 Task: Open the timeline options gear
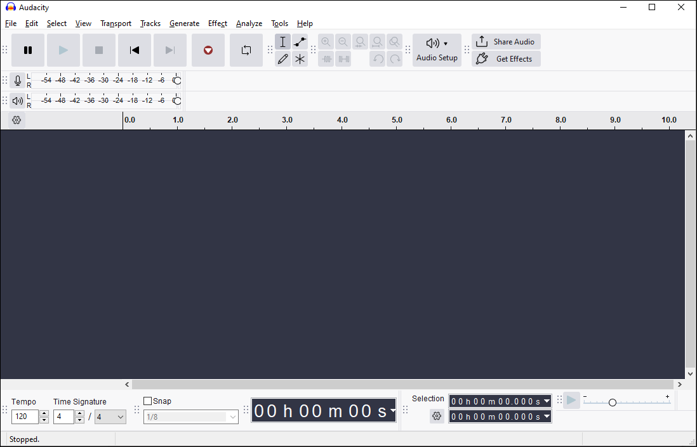pyautogui.click(x=17, y=120)
